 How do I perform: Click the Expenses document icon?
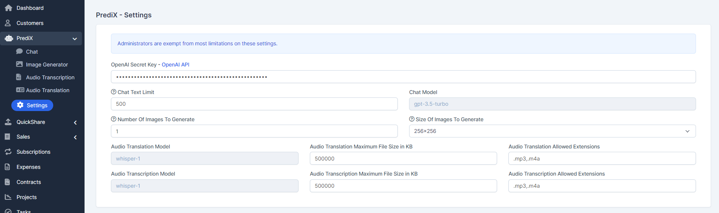tap(8, 167)
